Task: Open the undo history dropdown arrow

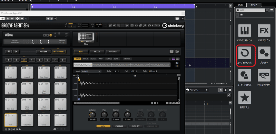Action: pyautogui.click(x=153, y=25)
